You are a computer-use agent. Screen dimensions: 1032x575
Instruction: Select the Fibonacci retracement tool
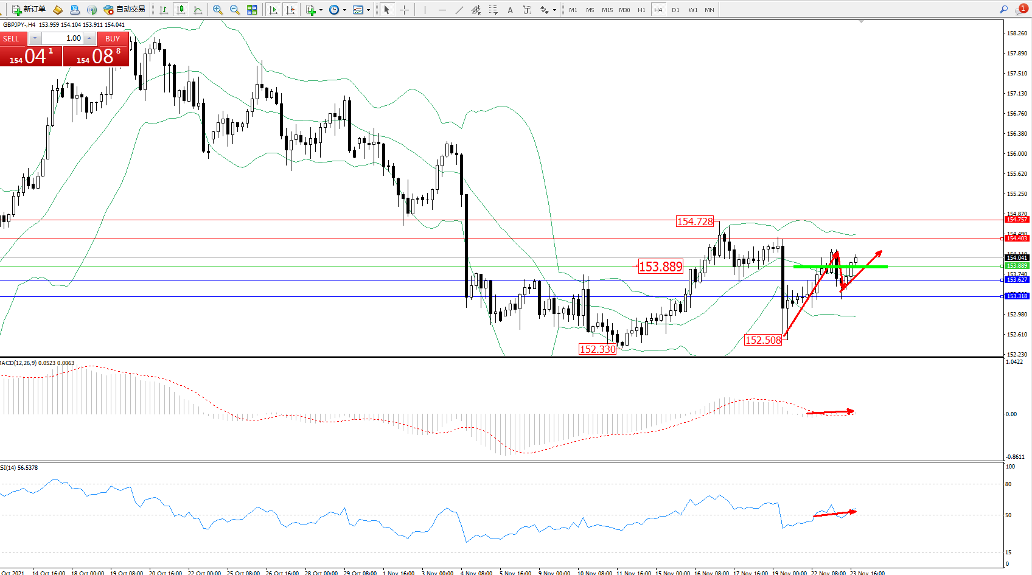tap(493, 10)
